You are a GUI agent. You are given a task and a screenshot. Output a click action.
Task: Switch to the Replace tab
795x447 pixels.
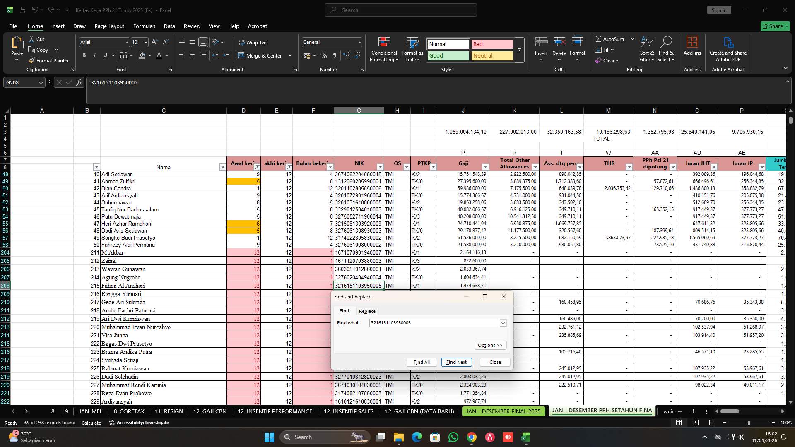pyautogui.click(x=367, y=311)
